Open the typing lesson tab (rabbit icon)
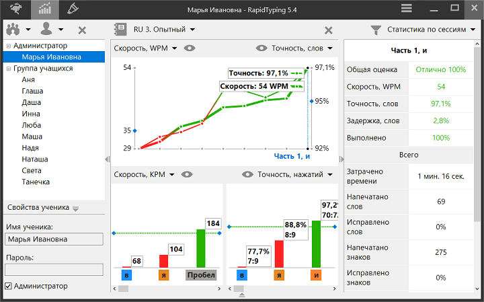Screen dimensions: 484x302 click(x=15, y=9)
